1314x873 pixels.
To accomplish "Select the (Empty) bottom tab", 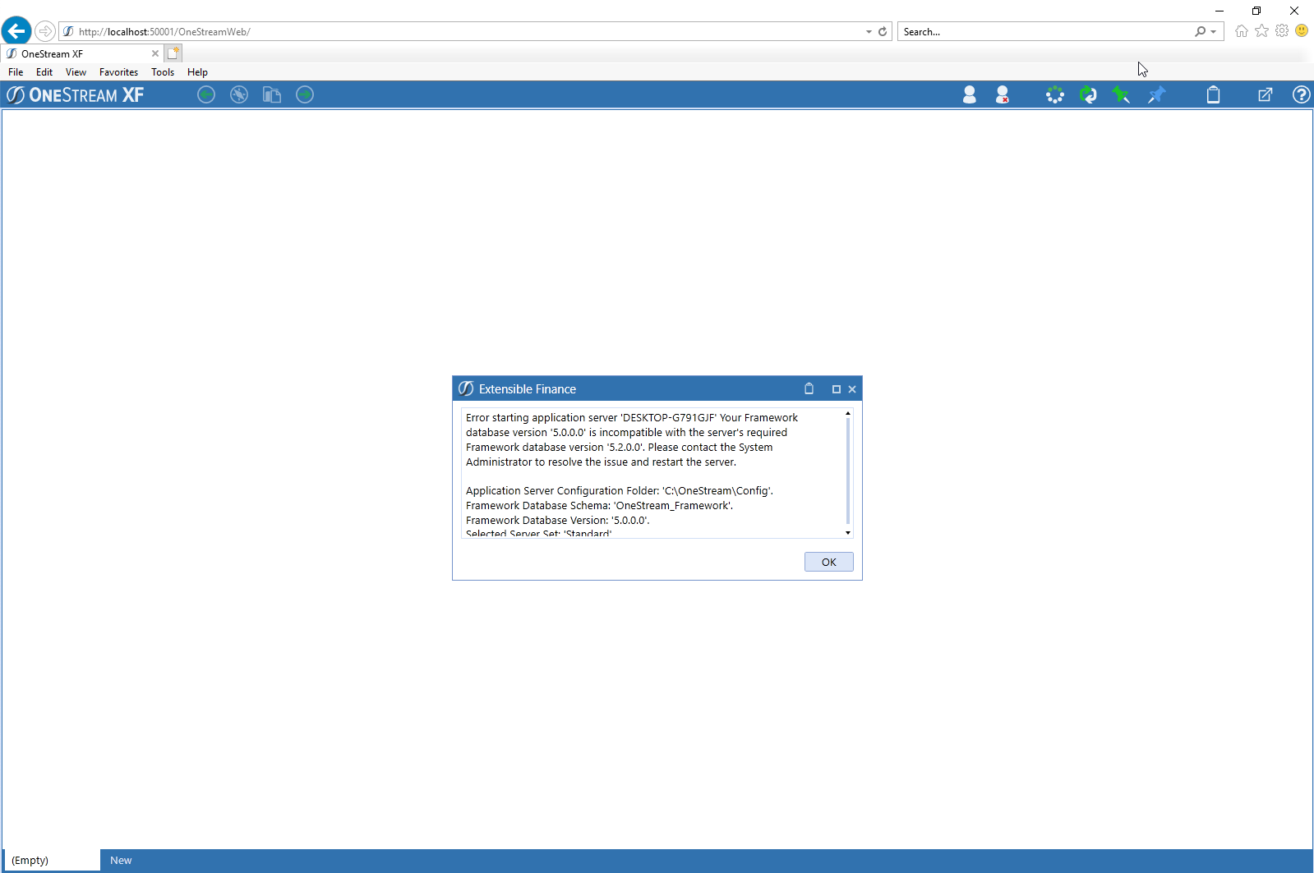I will pos(51,861).
